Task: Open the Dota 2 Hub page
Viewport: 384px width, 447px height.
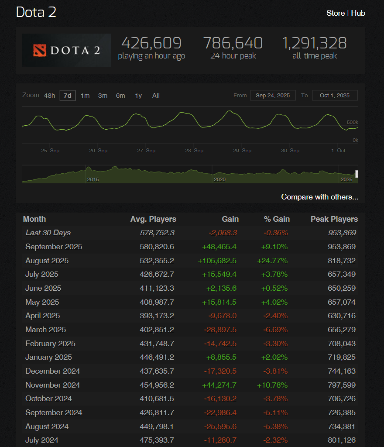Action: pos(358,13)
